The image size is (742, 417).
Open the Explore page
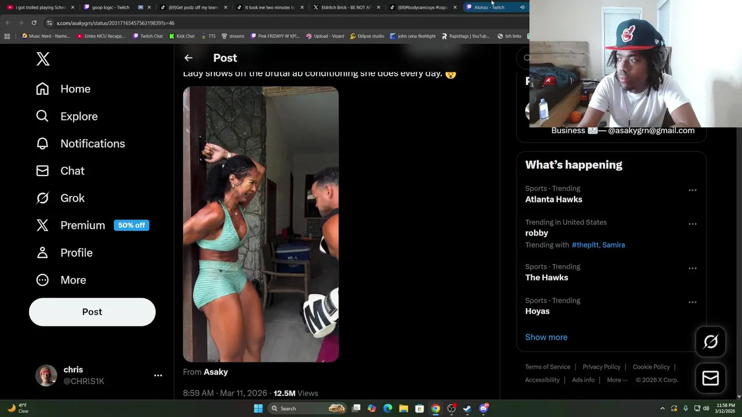point(67,116)
